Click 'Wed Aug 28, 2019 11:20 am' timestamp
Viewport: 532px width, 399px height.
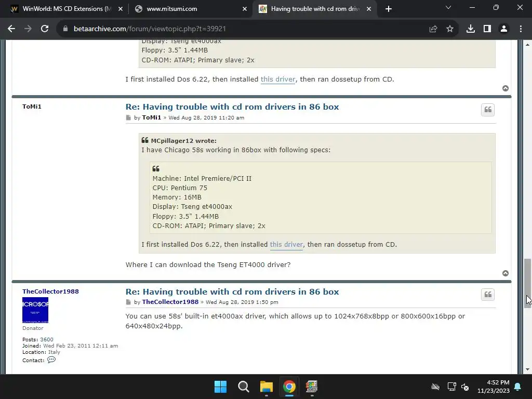pos(206,118)
